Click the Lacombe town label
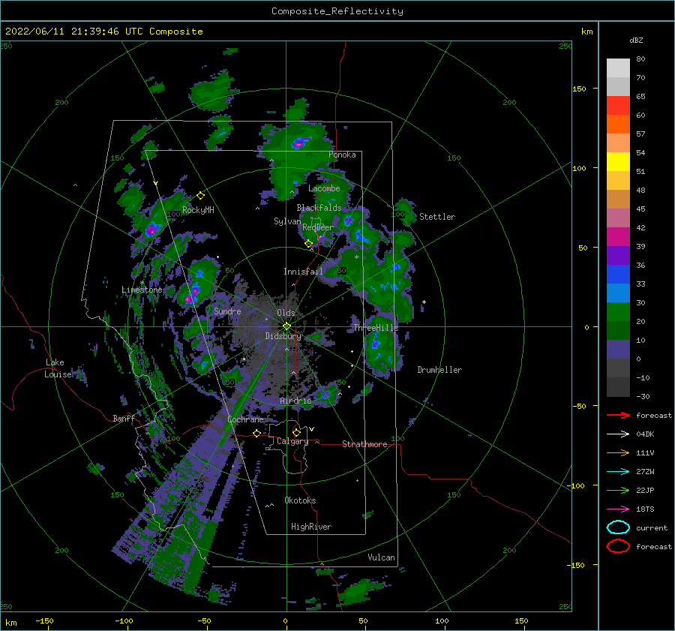Image resolution: width=675 pixels, height=631 pixels. click(x=324, y=188)
